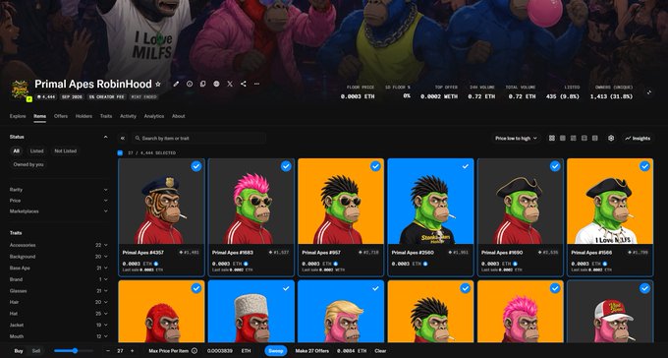This screenshot has width=668, height=358.
Task: Expand the Accessories trait
Action: tap(59, 245)
